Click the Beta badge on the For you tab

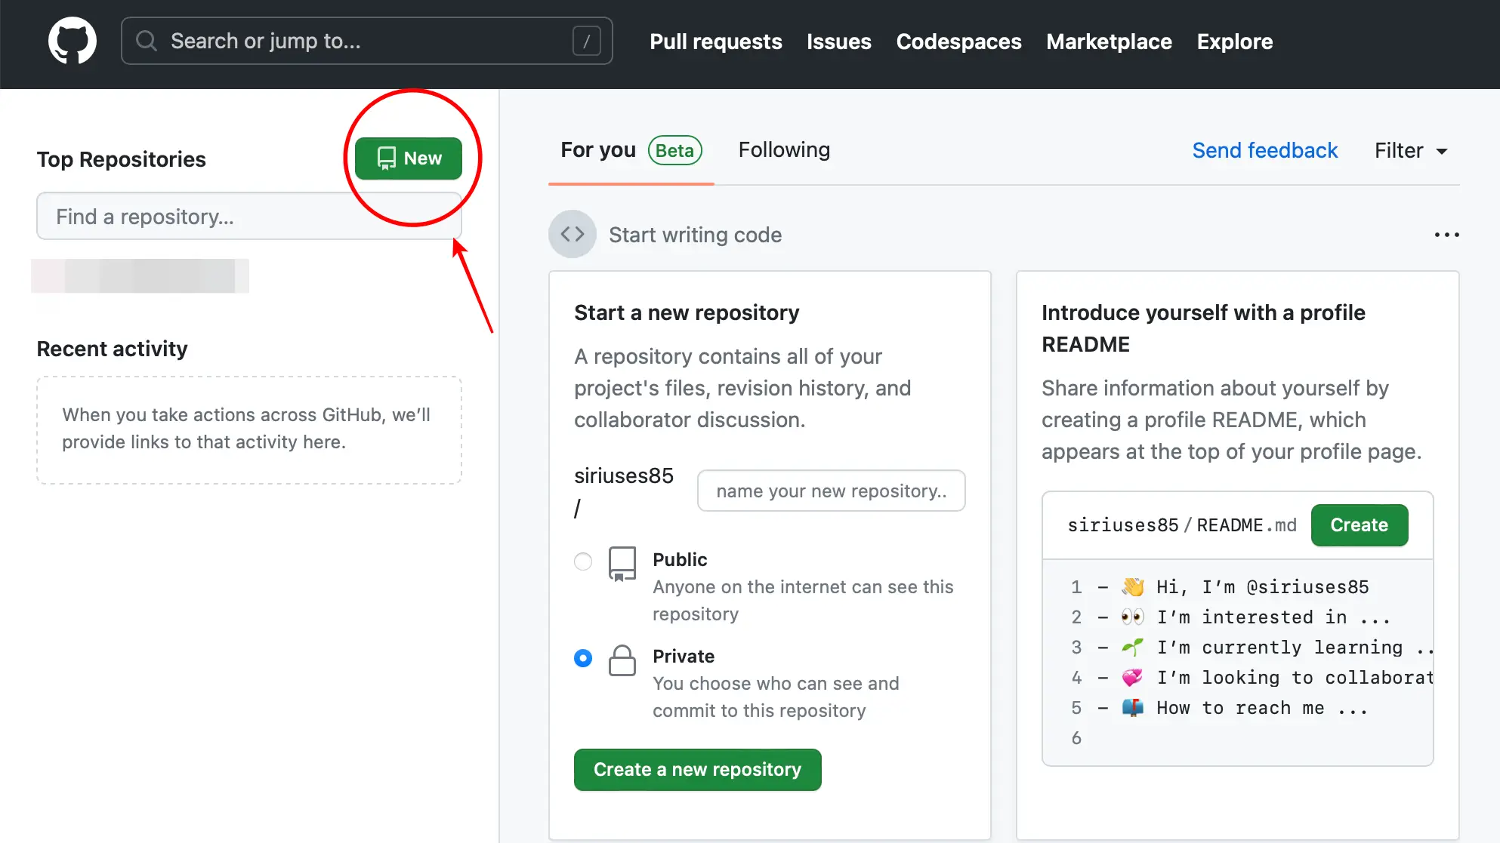coord(674,150)
